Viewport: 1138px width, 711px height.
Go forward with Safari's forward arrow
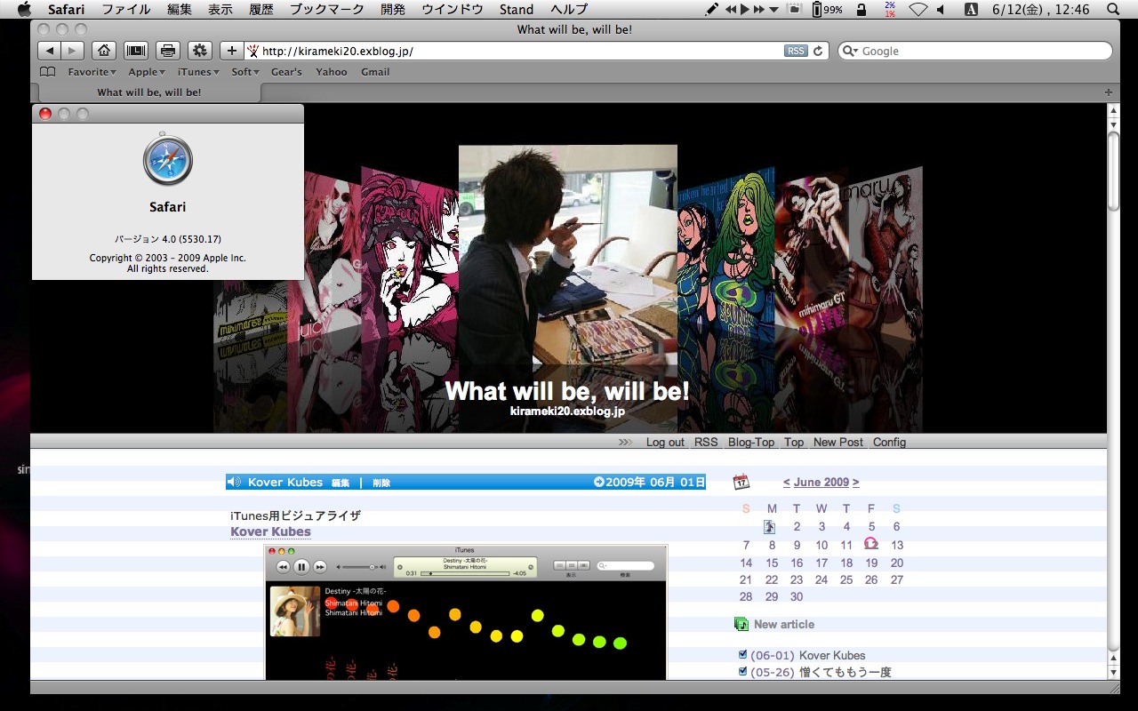tap(73, 51)
